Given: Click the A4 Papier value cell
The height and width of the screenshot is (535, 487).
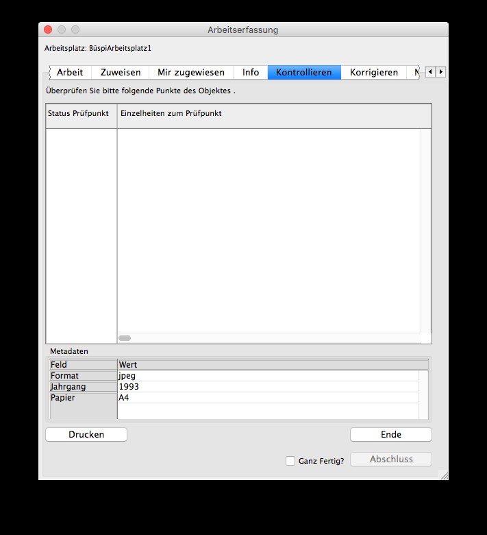Looking at the screenshot, I should (x=267, y=398).
